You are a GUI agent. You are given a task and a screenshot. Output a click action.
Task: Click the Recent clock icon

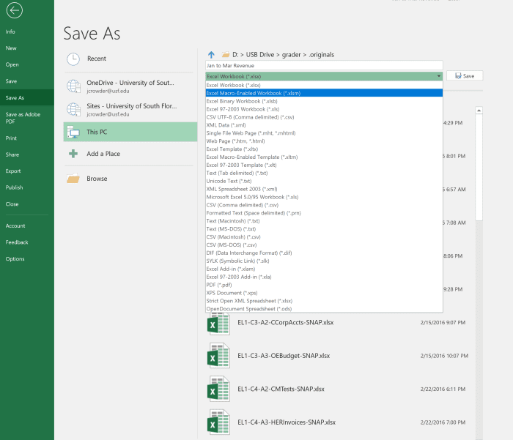tap(73, 59)
